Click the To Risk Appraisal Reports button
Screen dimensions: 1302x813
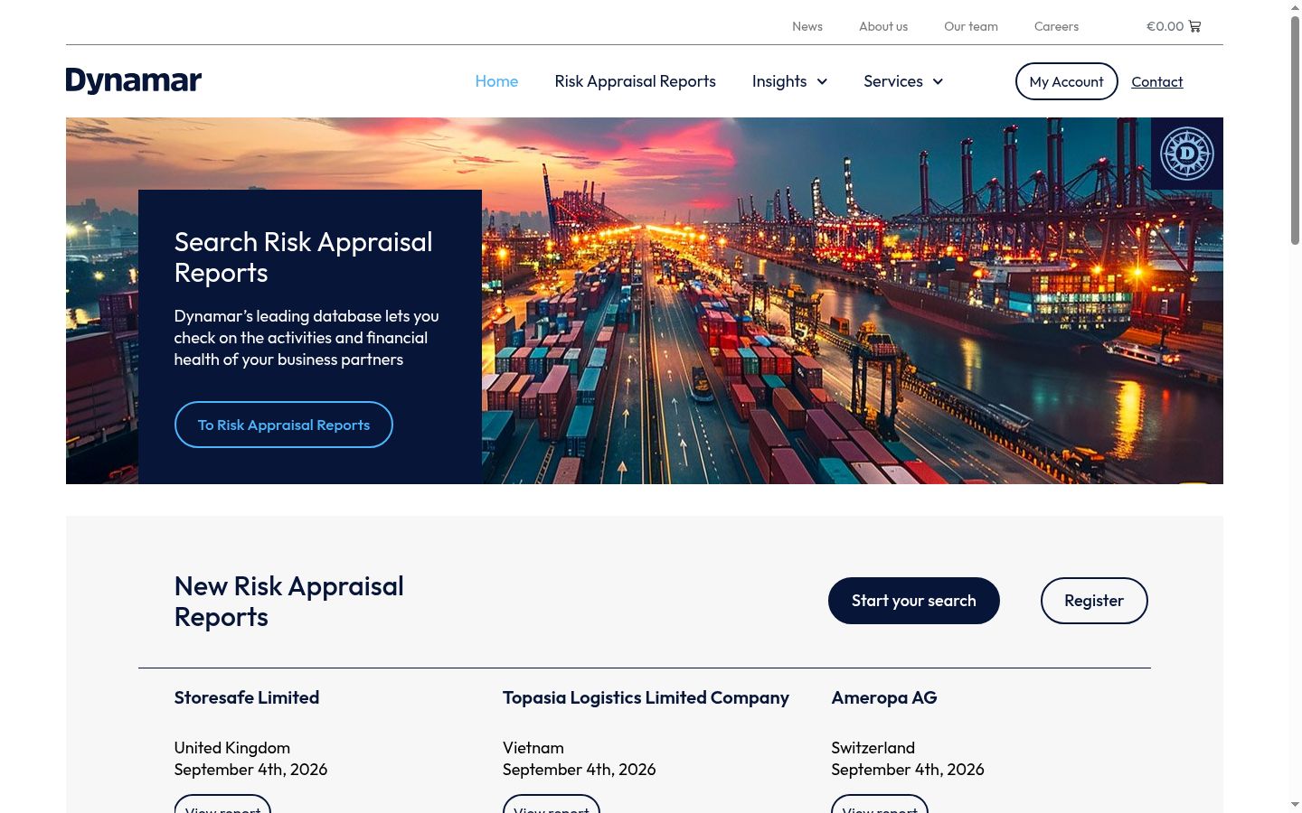pyautogui.click(x=284, y=425)
